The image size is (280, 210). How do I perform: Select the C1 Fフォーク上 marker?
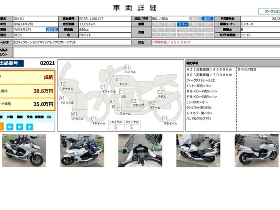pyautogui.click(x=103, y=87)
